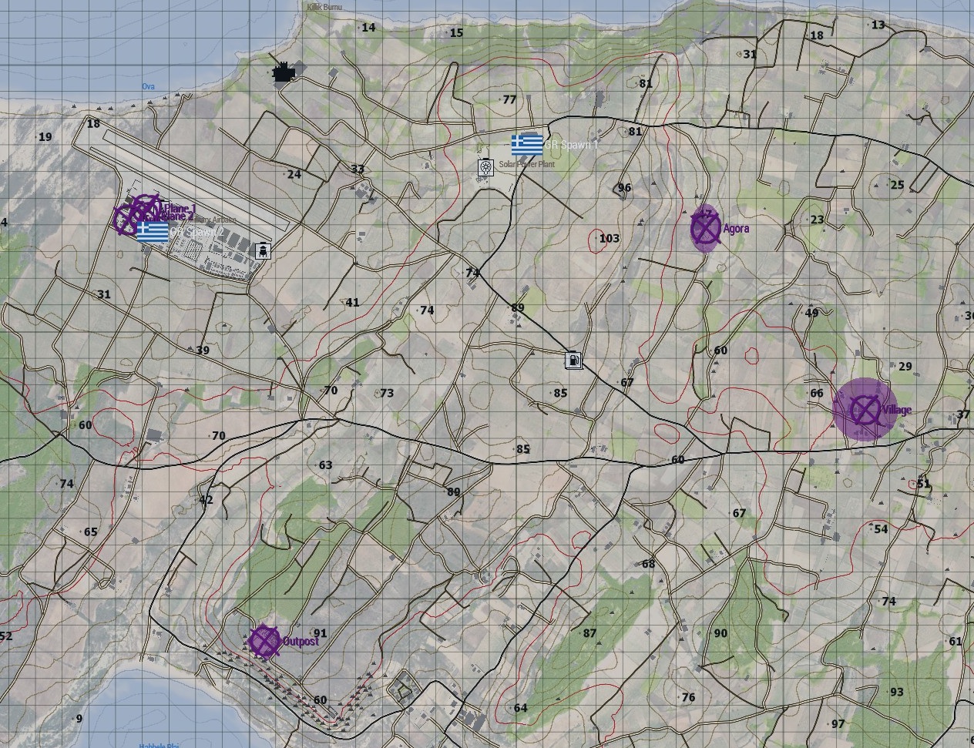974x748 pixels.
Task: Select the Military Airbase label
Action: tap(213, 219)
